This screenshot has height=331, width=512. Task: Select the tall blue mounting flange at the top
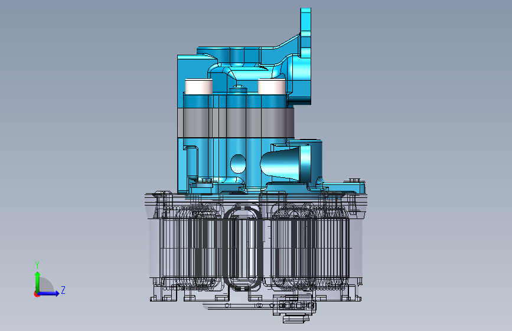(x=306, y=56)
